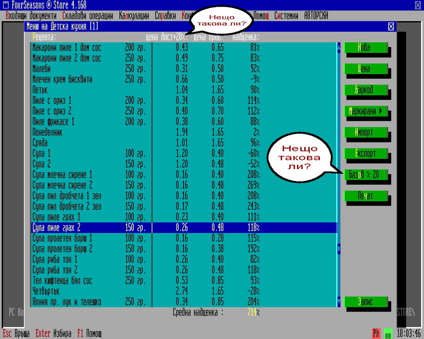Click the Експорт button
424x339 pixels.
click(x=365, y=153)
